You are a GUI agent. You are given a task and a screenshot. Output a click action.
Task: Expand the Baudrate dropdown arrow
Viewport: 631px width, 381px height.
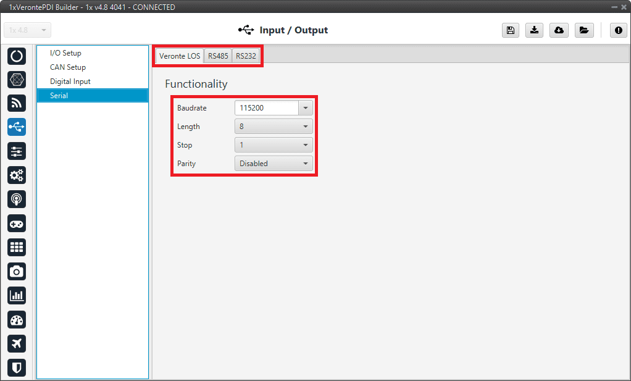tap(306, 108)
